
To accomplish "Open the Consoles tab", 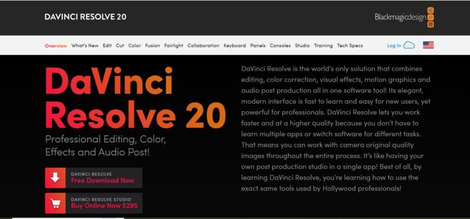I will click(x=280, y=46).
